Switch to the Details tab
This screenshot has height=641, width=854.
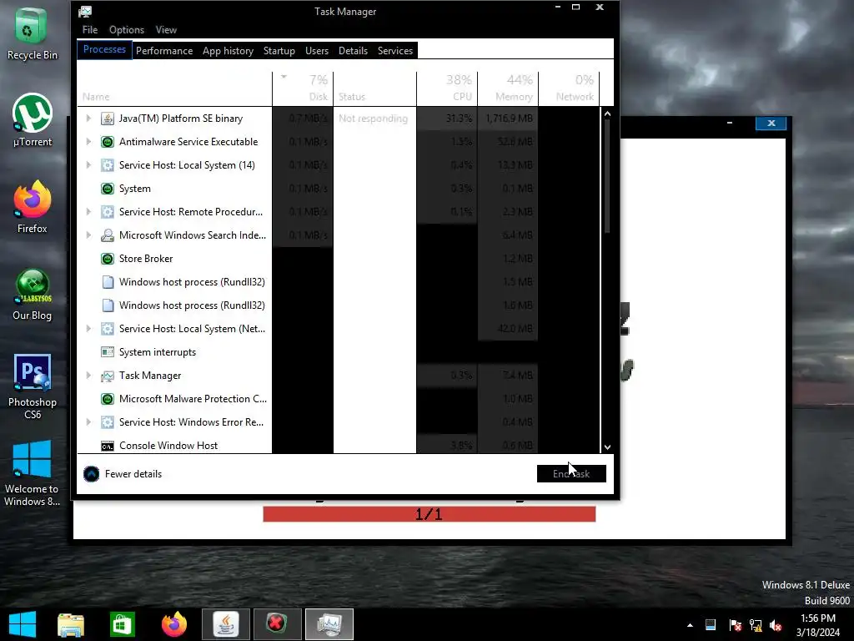coord(353,51)
